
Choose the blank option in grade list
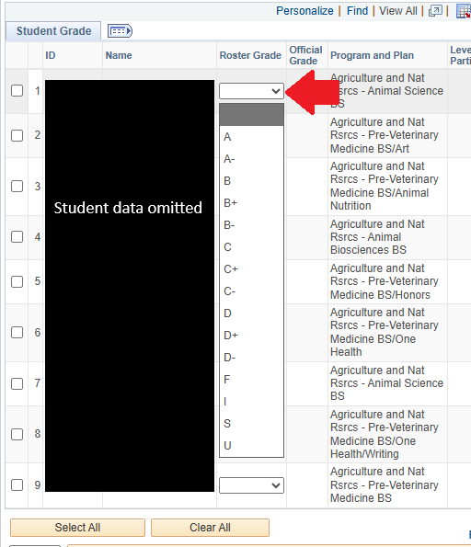pos(251,115)
